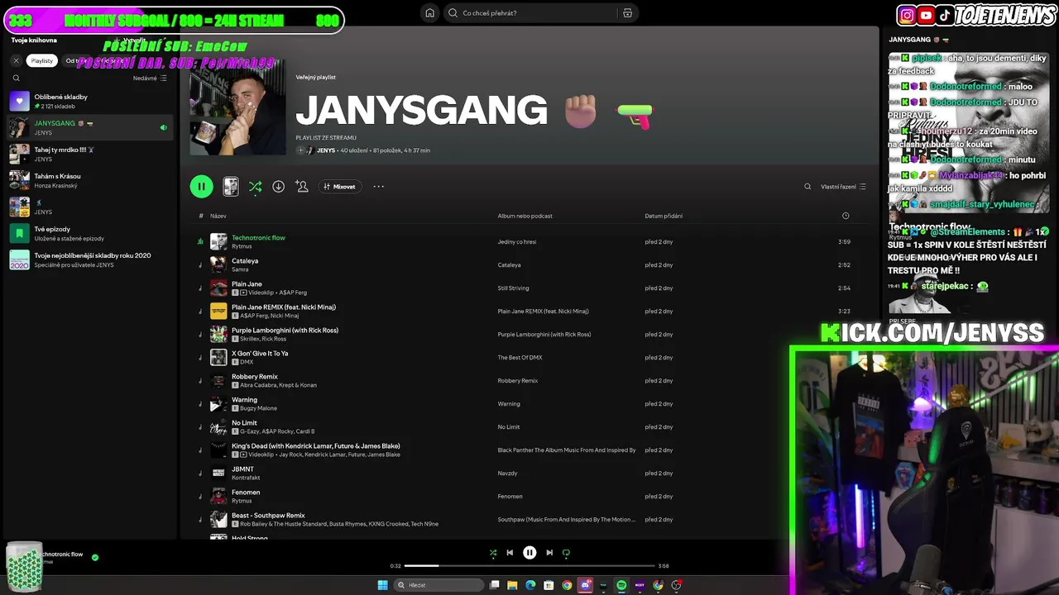Open Vlastní řazení sort dropdown
This screenshot has height=595, width=1059.
tap(843, 187)
